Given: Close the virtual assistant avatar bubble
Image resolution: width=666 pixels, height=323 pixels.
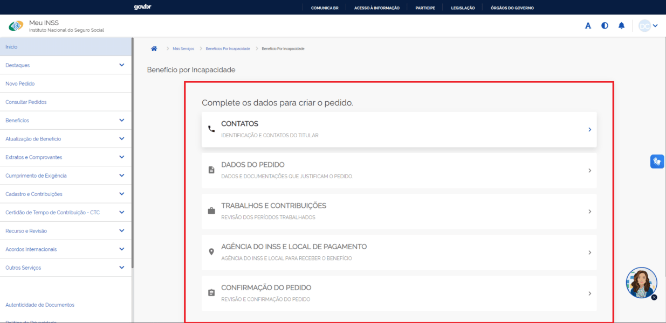Looking at the screenshot, I should 654,297.
